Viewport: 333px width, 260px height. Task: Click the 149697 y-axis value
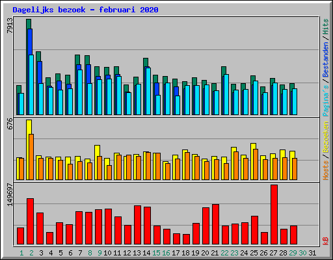click(10, 194)
